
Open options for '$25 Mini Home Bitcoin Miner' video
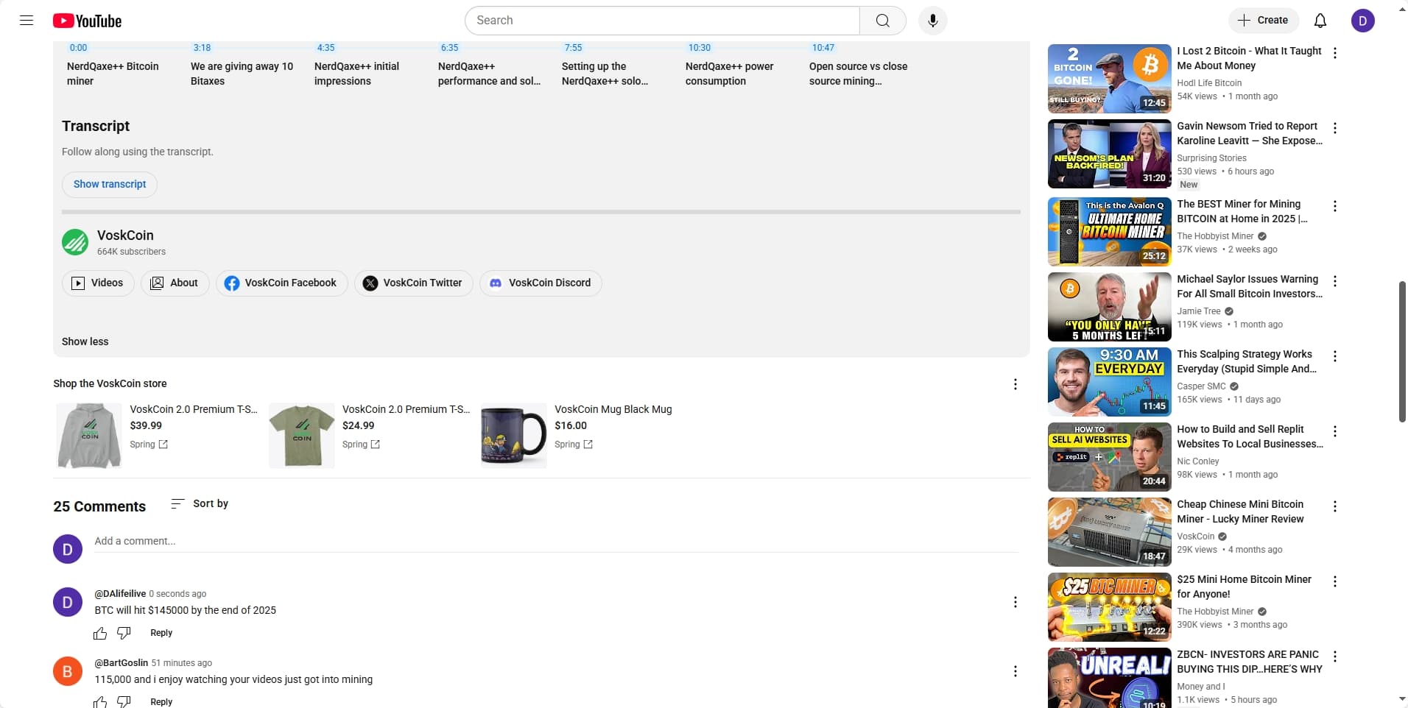point(1334,581)
